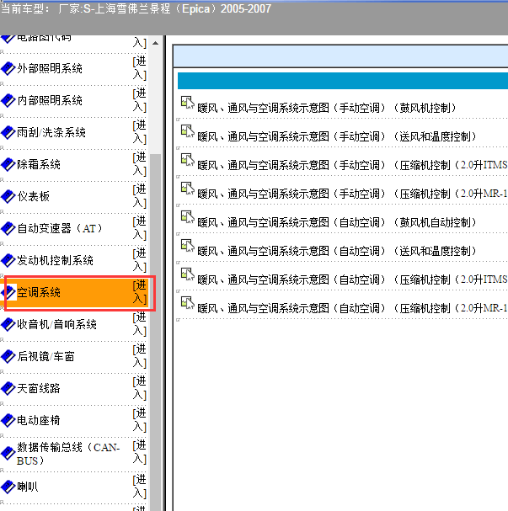Select 电动座椅 entry
This screenshot has height=511, width=508.
[39, 420]
